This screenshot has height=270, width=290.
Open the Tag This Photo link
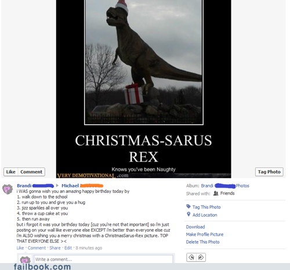206,207
